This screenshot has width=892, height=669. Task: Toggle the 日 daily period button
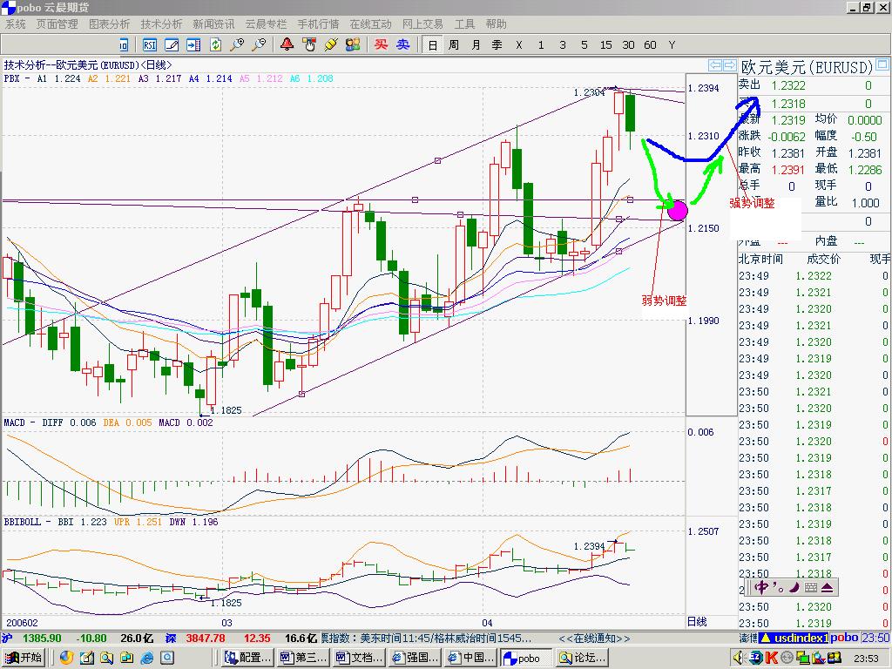(432, 44)
